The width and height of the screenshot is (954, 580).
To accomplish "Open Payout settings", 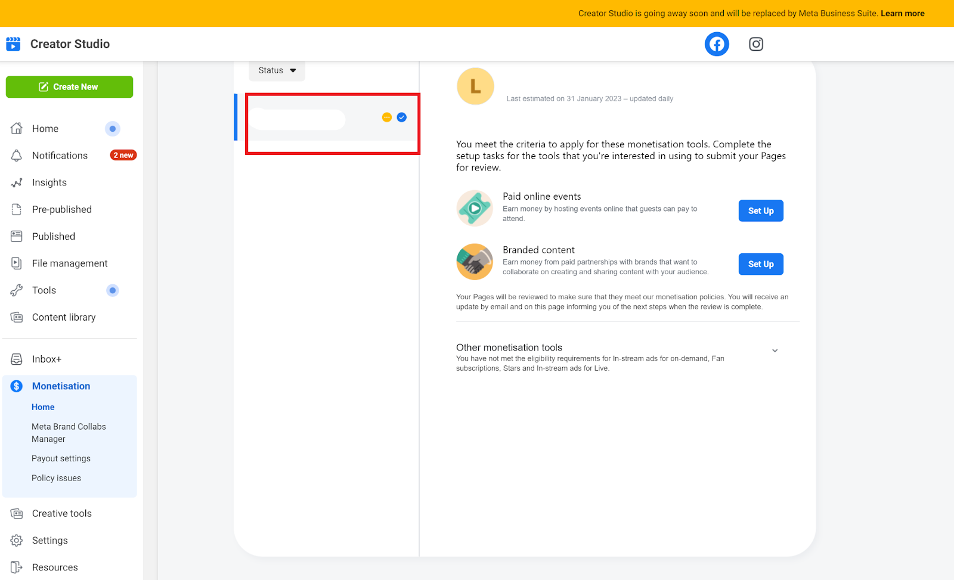I will point(61,458).
